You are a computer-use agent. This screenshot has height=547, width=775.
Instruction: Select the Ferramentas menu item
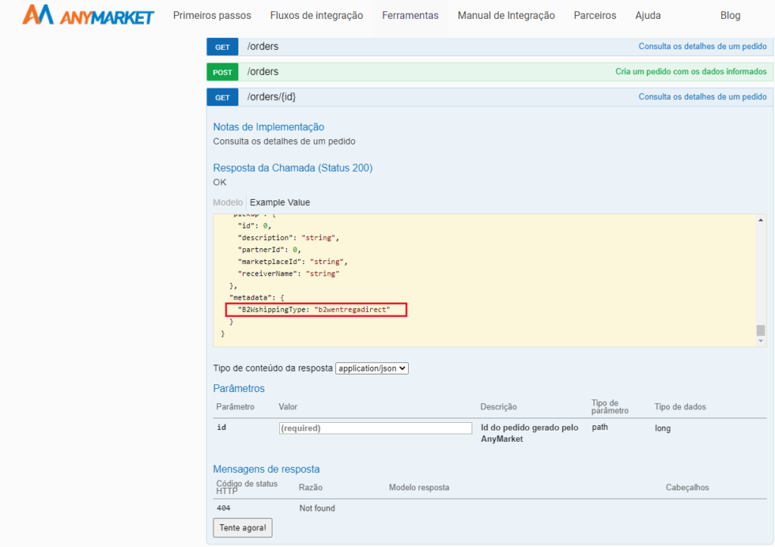coord(410,15)
